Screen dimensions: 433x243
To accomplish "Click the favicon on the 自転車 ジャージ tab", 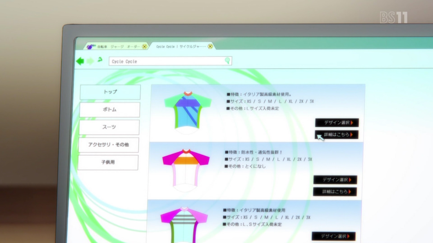I will click(91, 46).
